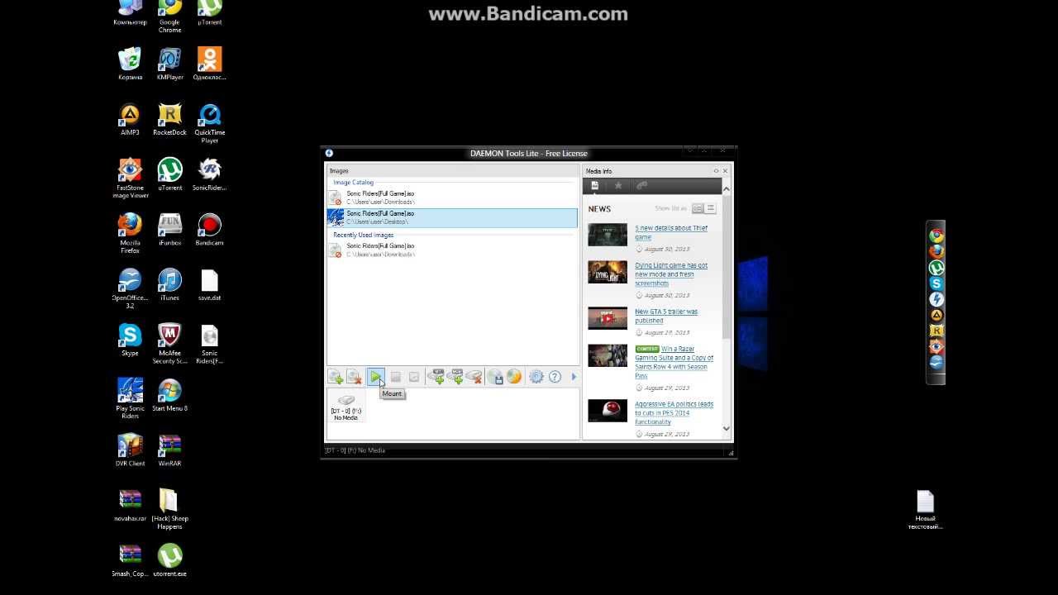Select the save.dat file on desktop

pyautogui.click(x=209, y=285)
